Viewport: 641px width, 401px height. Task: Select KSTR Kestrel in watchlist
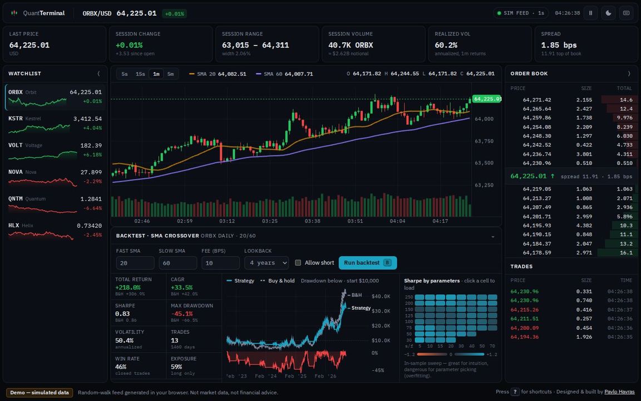pos(55,124)
